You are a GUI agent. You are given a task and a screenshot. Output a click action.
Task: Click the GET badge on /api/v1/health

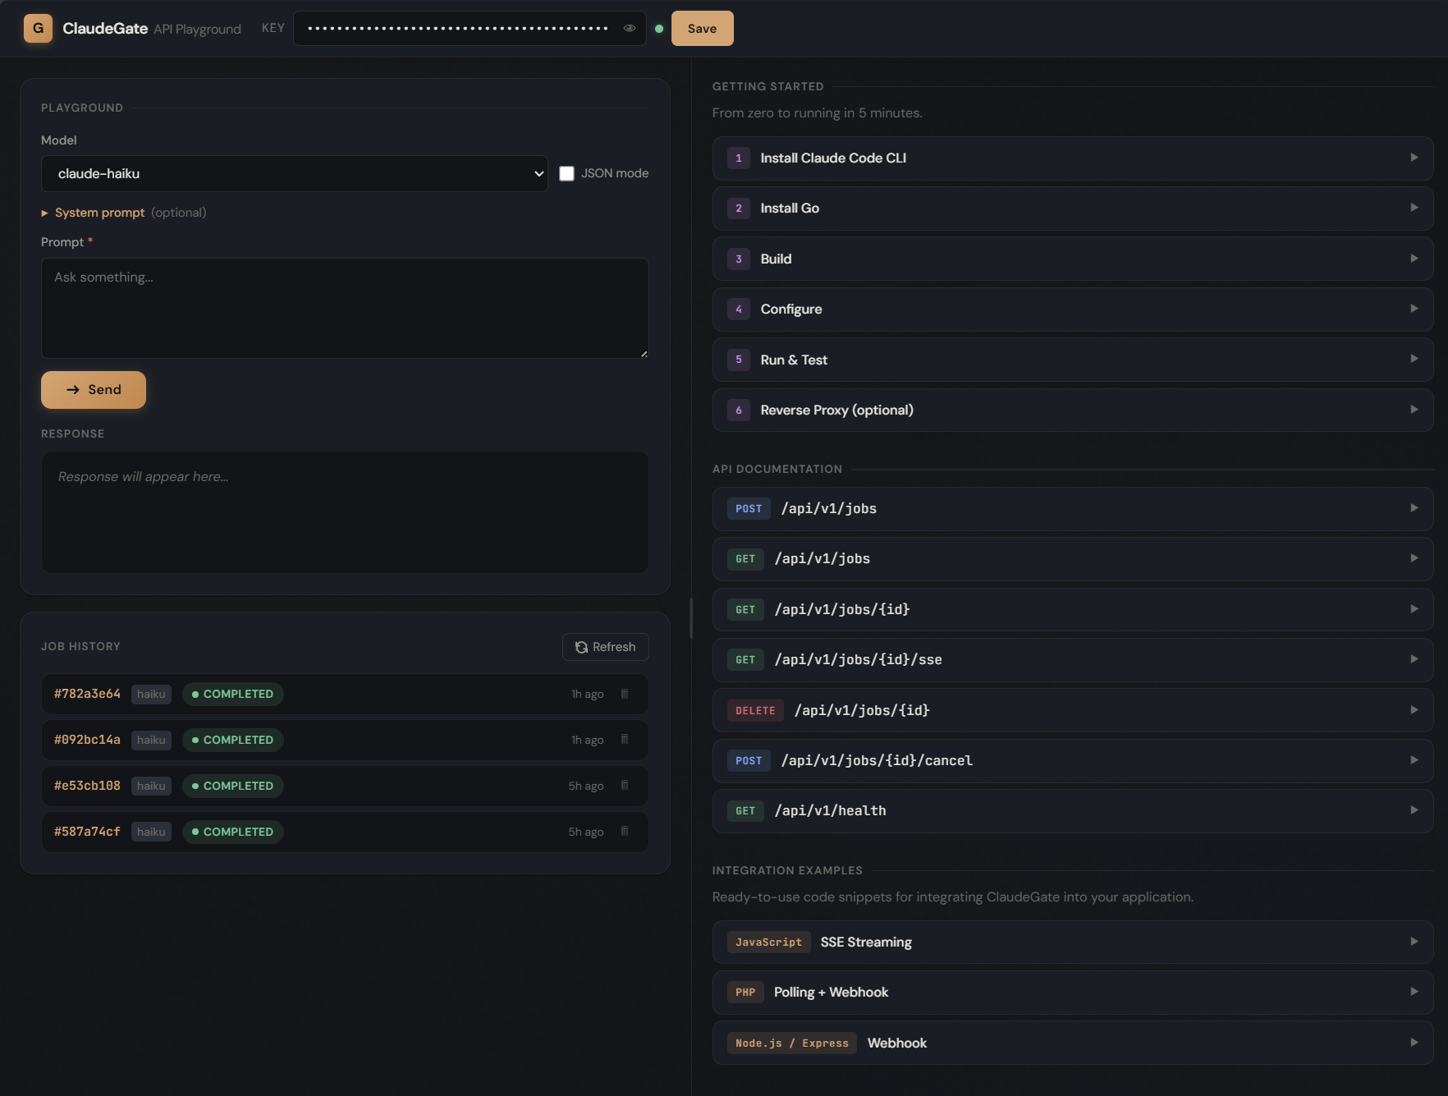745,810
